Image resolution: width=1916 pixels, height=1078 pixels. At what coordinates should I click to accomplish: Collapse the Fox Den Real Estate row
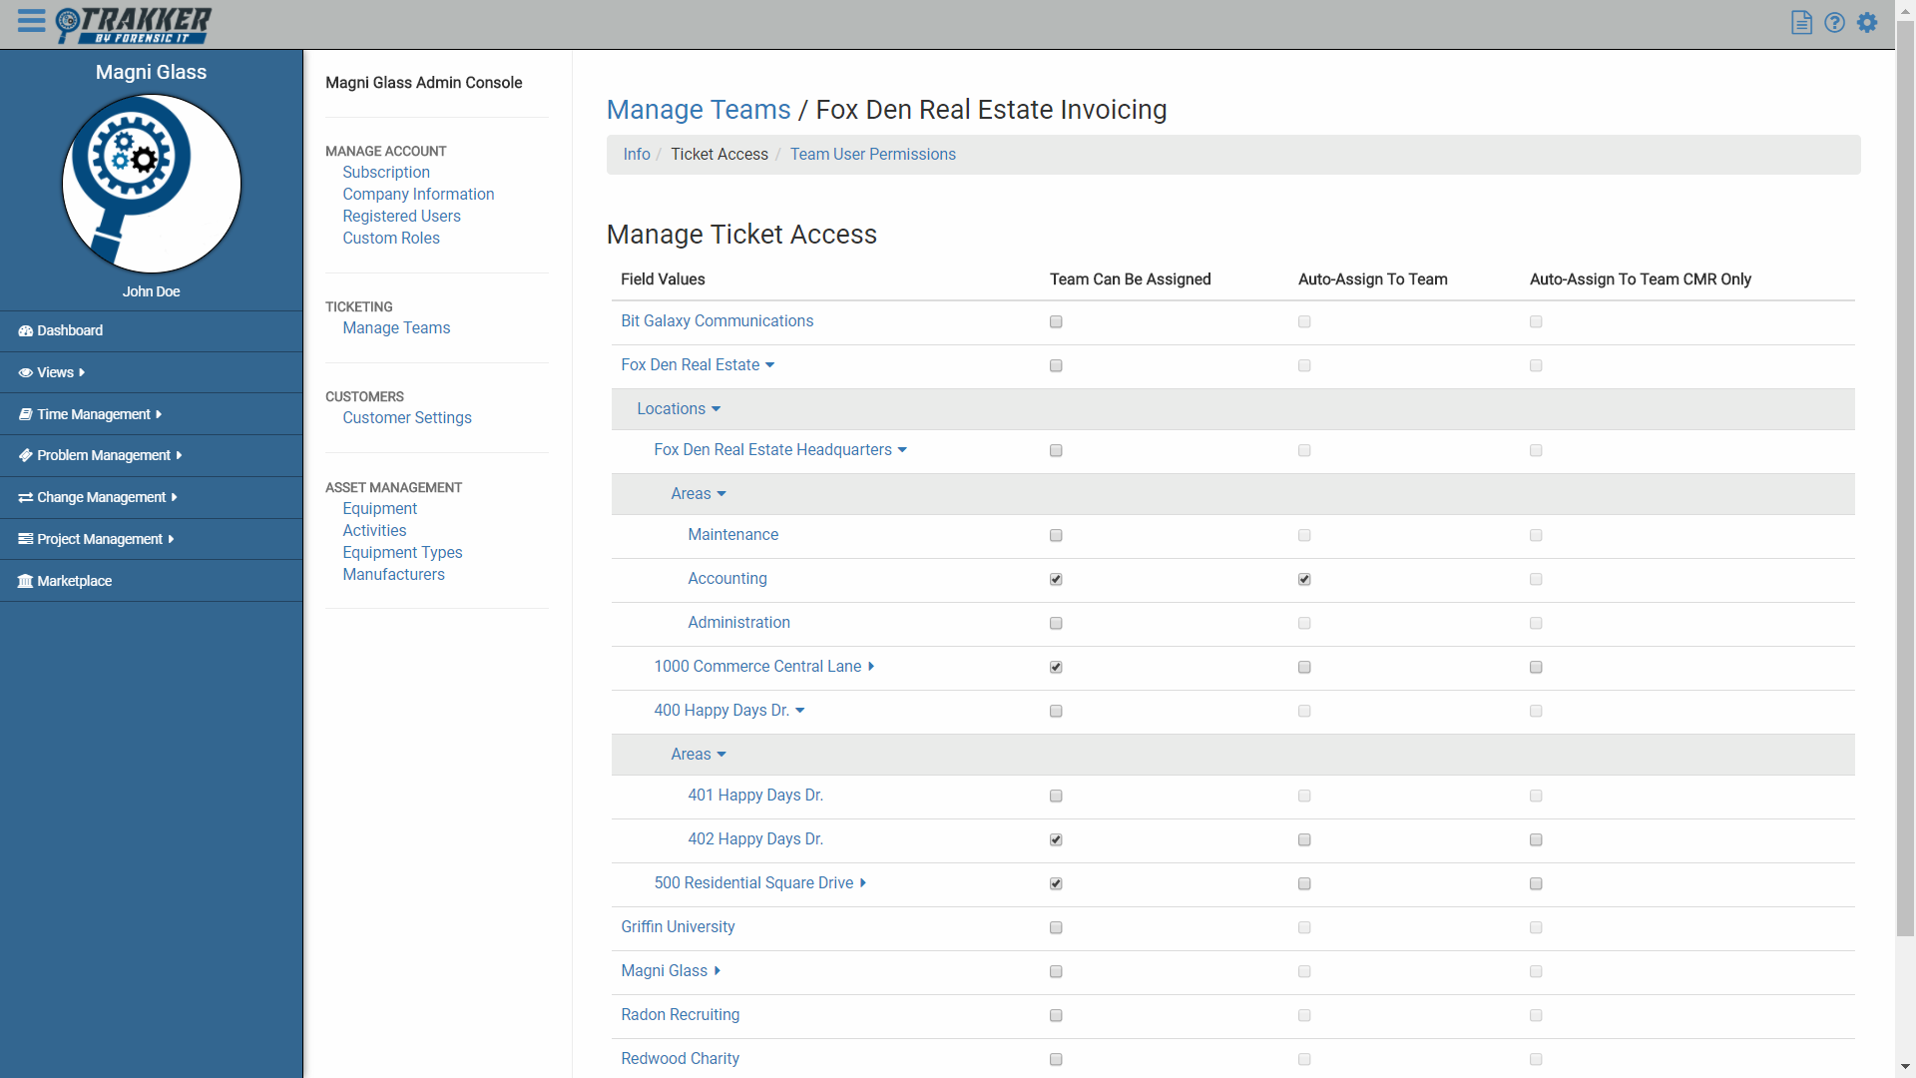[769, 365]
